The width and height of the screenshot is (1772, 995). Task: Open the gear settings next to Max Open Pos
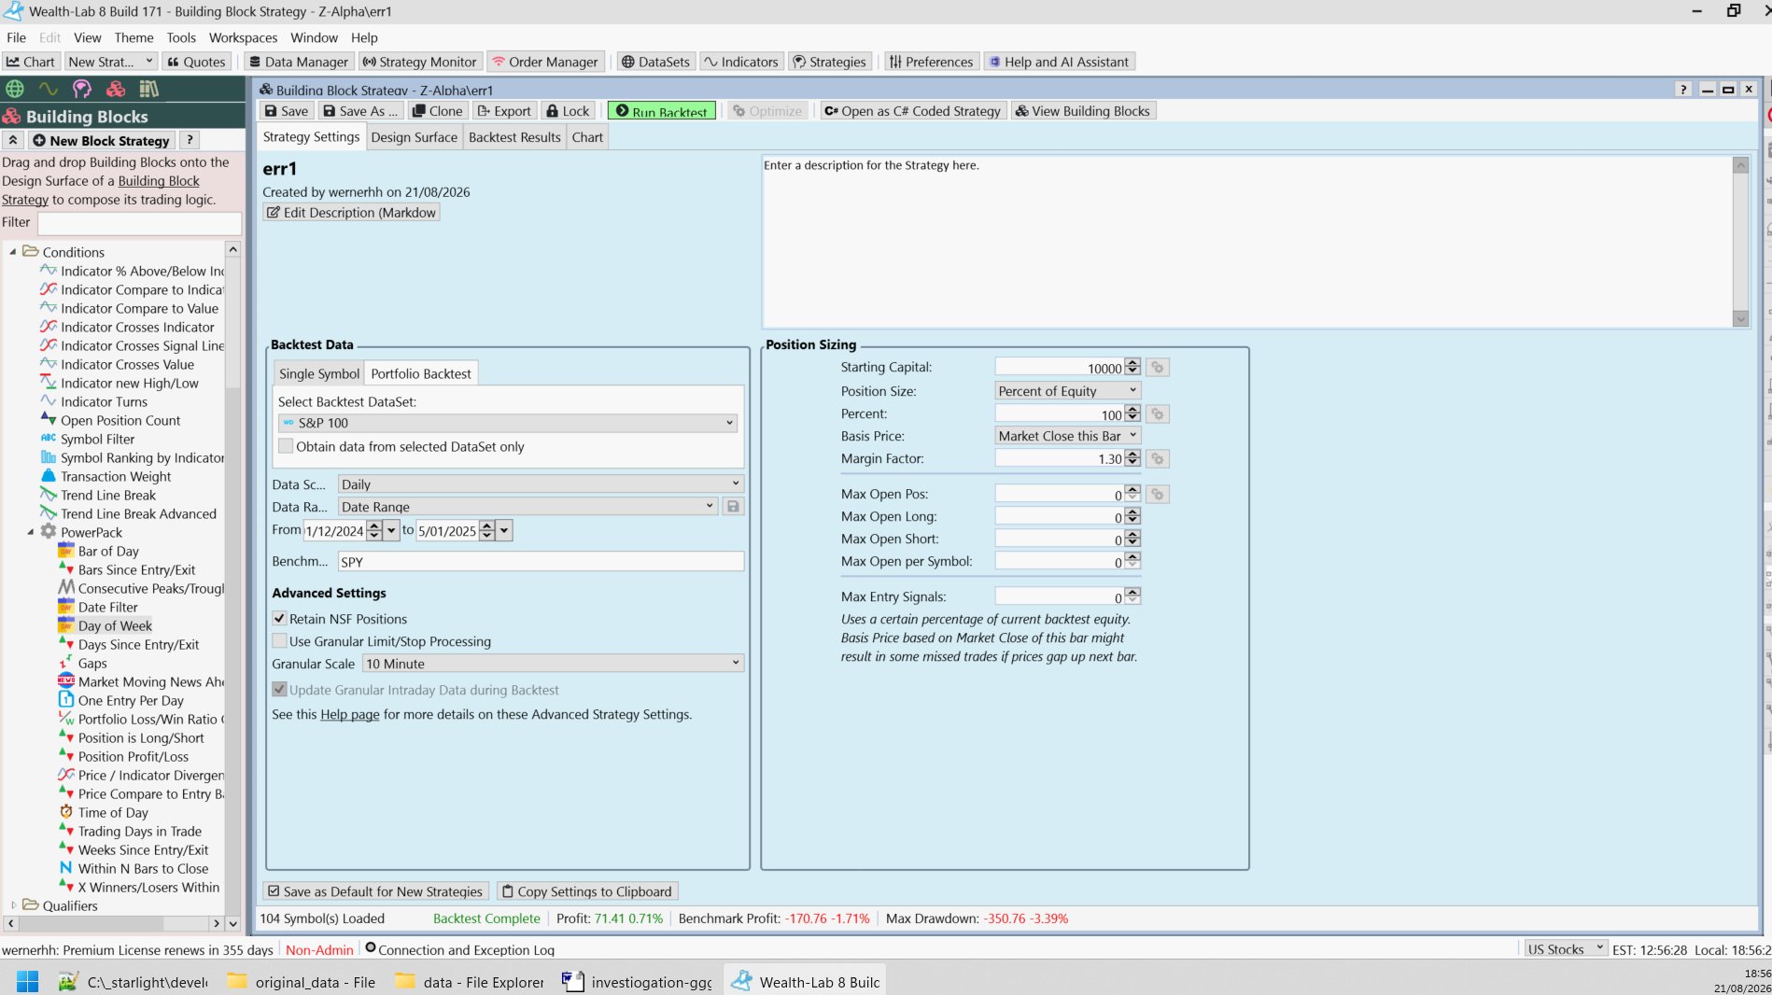tap(1158, 494)
